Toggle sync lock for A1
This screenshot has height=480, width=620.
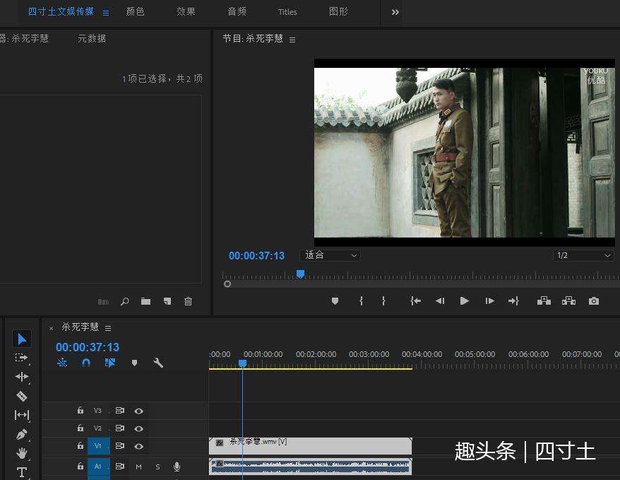pos(120,467)
